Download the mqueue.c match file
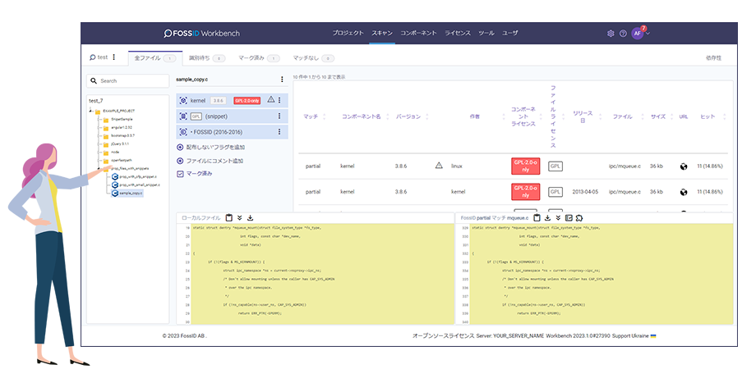 [548, 217]
